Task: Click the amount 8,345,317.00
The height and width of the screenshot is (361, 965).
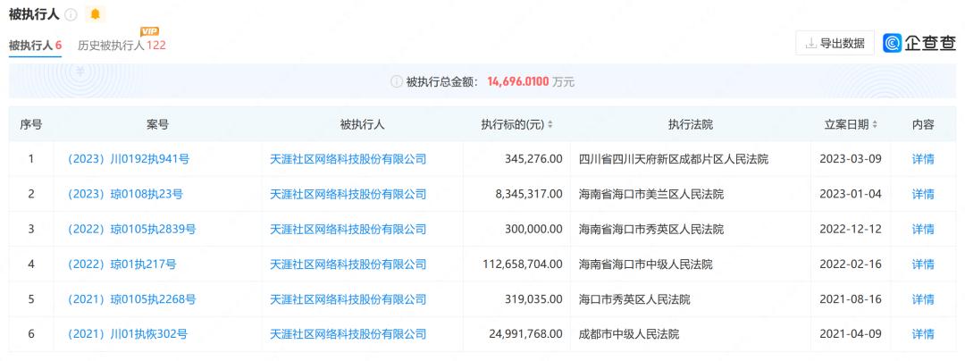Action: coord(529,194)
